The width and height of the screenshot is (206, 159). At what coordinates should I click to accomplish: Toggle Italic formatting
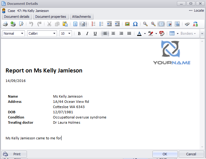coord(87,33)
